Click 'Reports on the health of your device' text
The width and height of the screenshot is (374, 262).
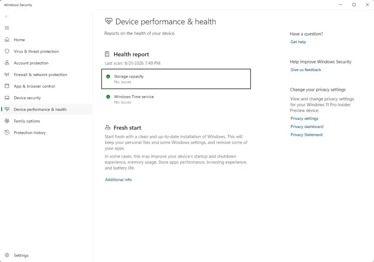[140, 33]
